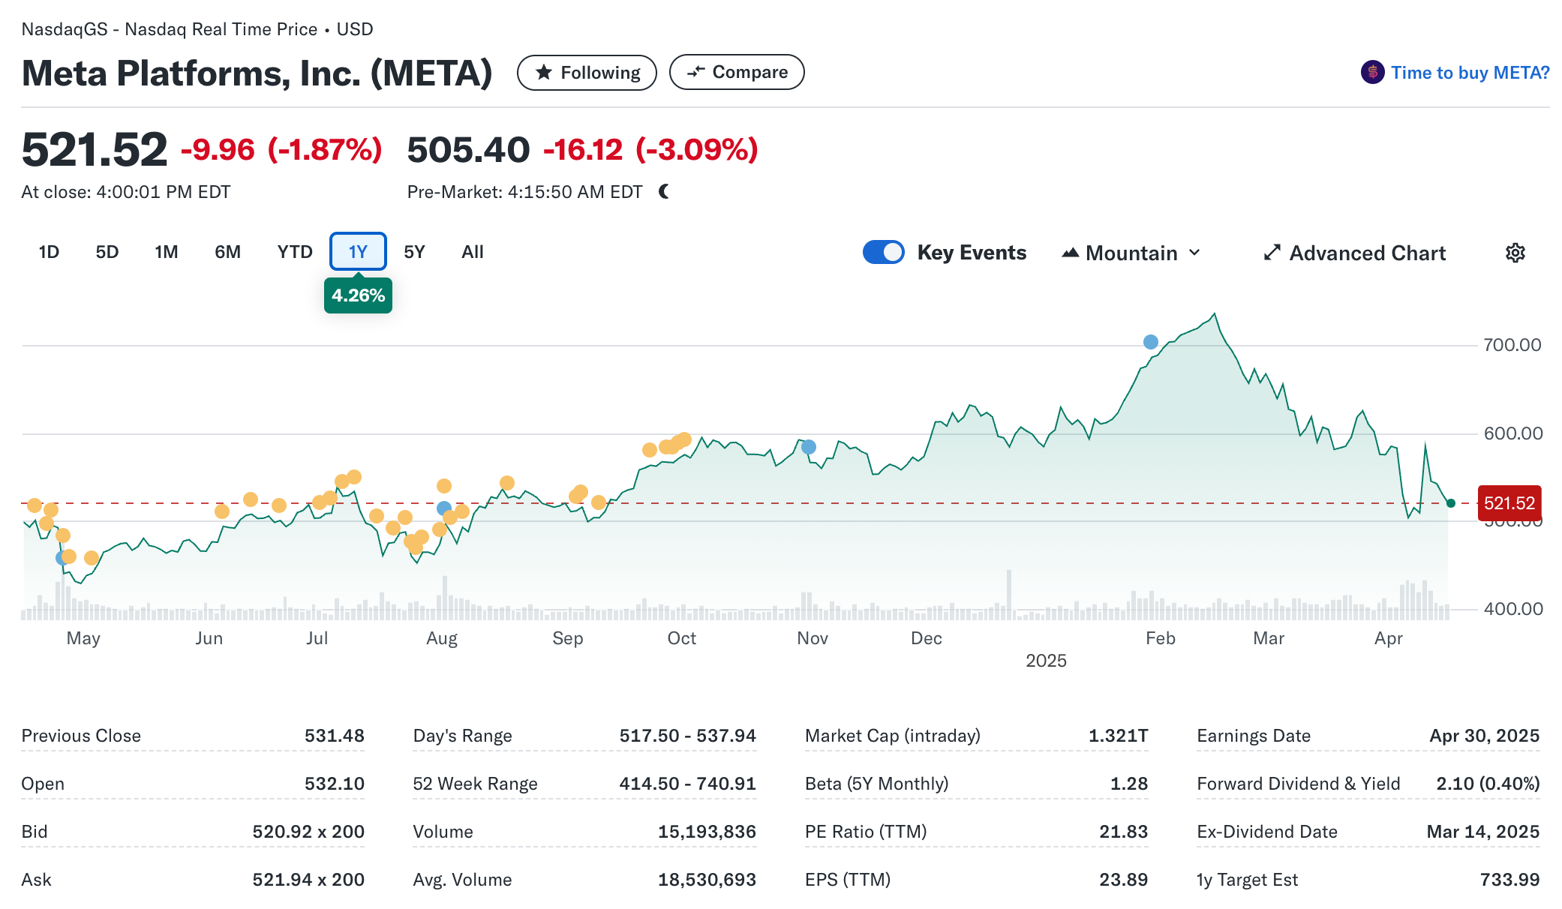This screenshot has width=1562, height=909.
Task: Click the Following button
Action: tap(586, 73)
